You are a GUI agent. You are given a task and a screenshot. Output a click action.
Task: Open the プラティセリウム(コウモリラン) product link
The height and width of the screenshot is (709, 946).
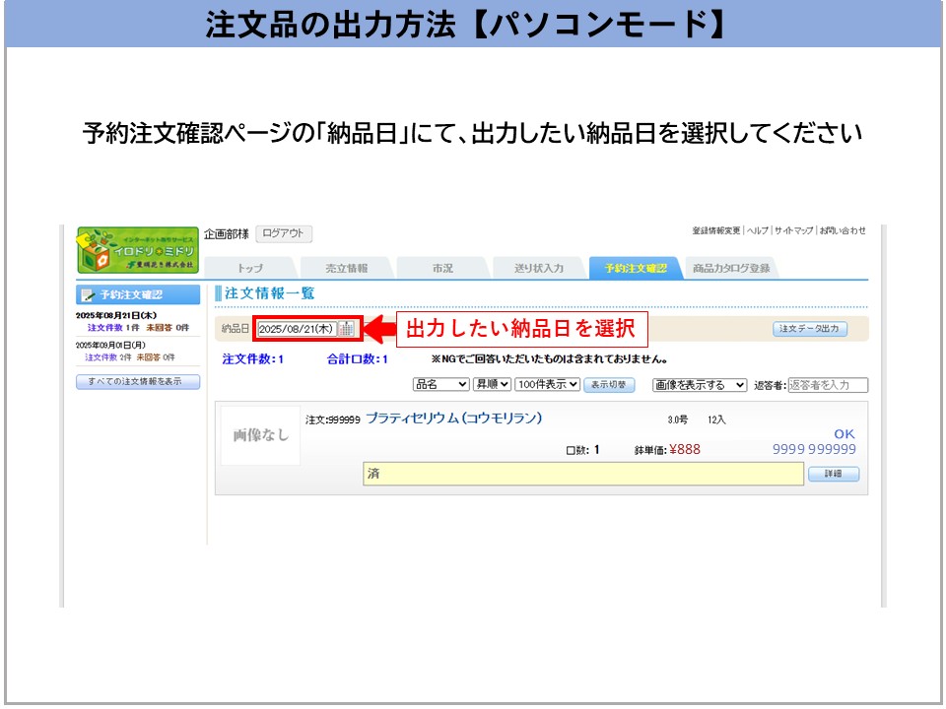click(453, 419)
